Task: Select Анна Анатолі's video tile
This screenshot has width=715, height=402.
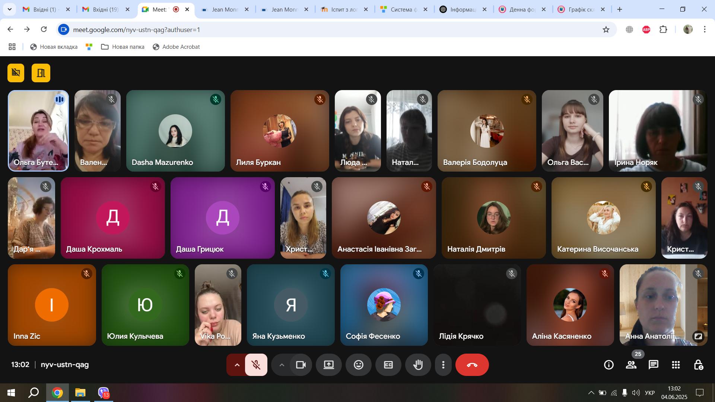Action: coord(663,305)
